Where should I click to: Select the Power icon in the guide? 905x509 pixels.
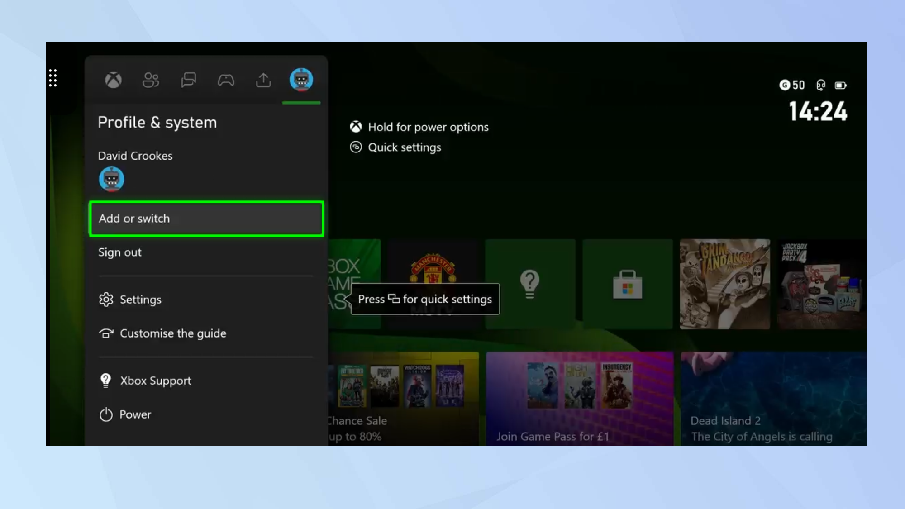(x=106, y=414)
